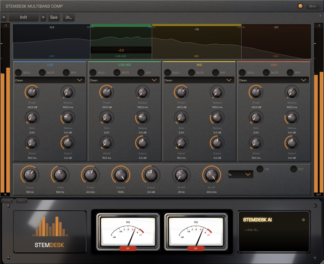The height and width of the screenshot is (264, 324).
Task: Click the Thresh knob in the LOW-MID band
Action: [107, 92]
